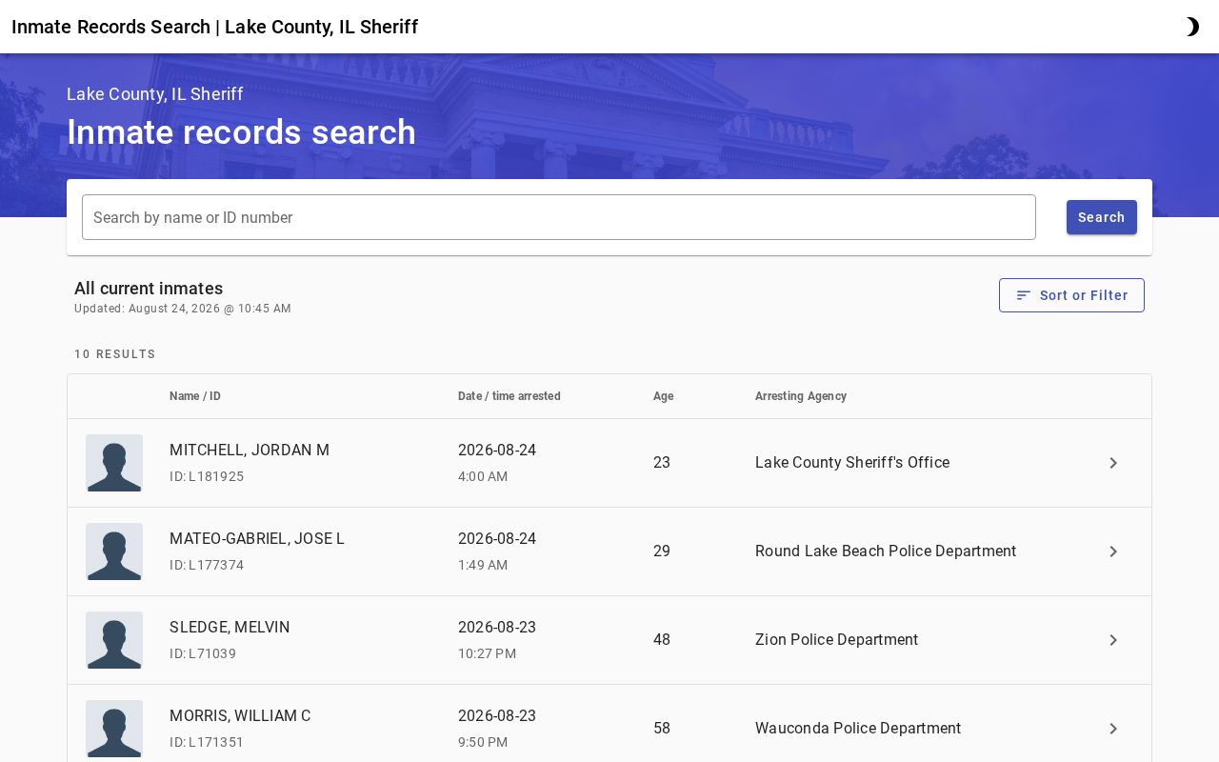Click the Age column header
The image size is (1219, 762).
click(x=664, y=396)
